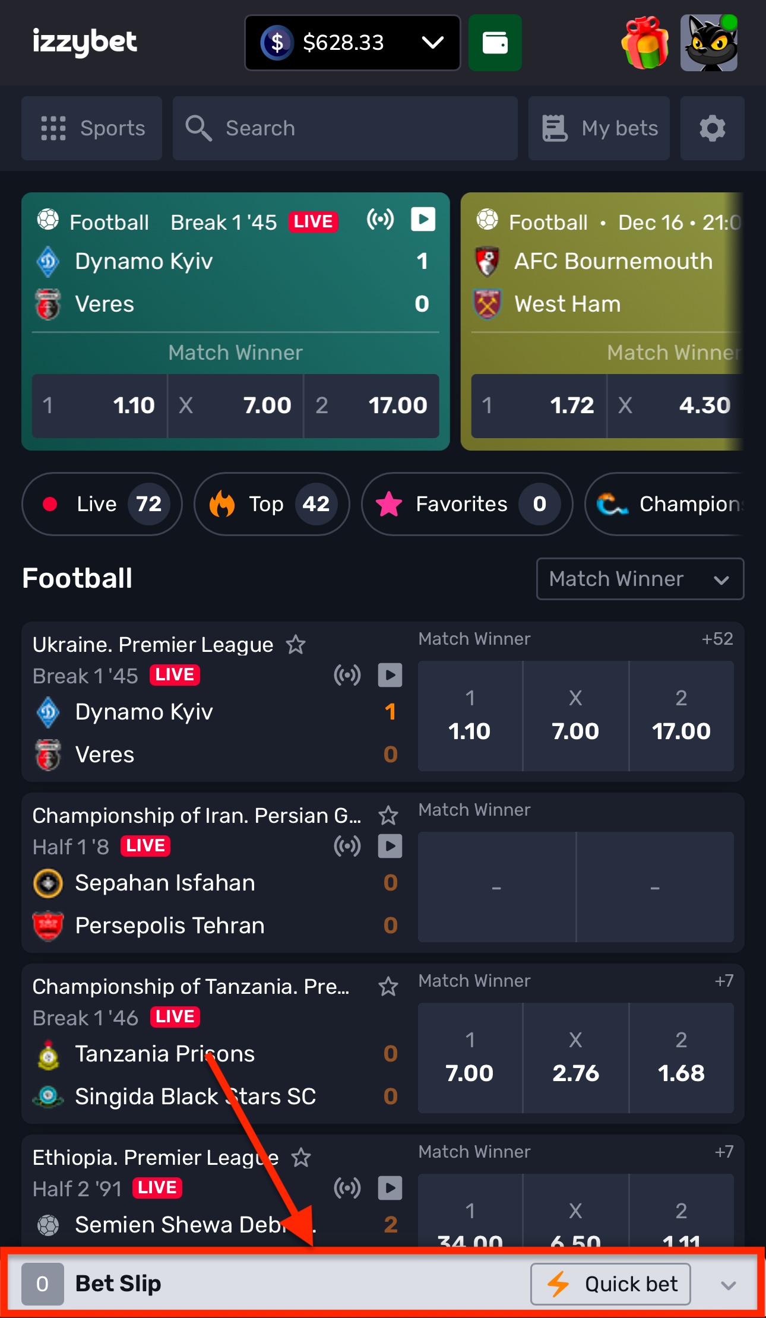Click the Search input field
This screenshot has height=1318, width=766.
pyautogui.click(x=344, y=128)
